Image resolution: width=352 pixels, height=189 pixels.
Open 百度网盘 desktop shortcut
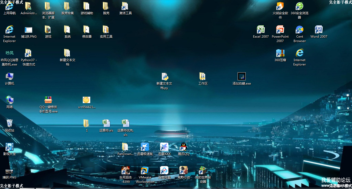[x=164, y=170]
